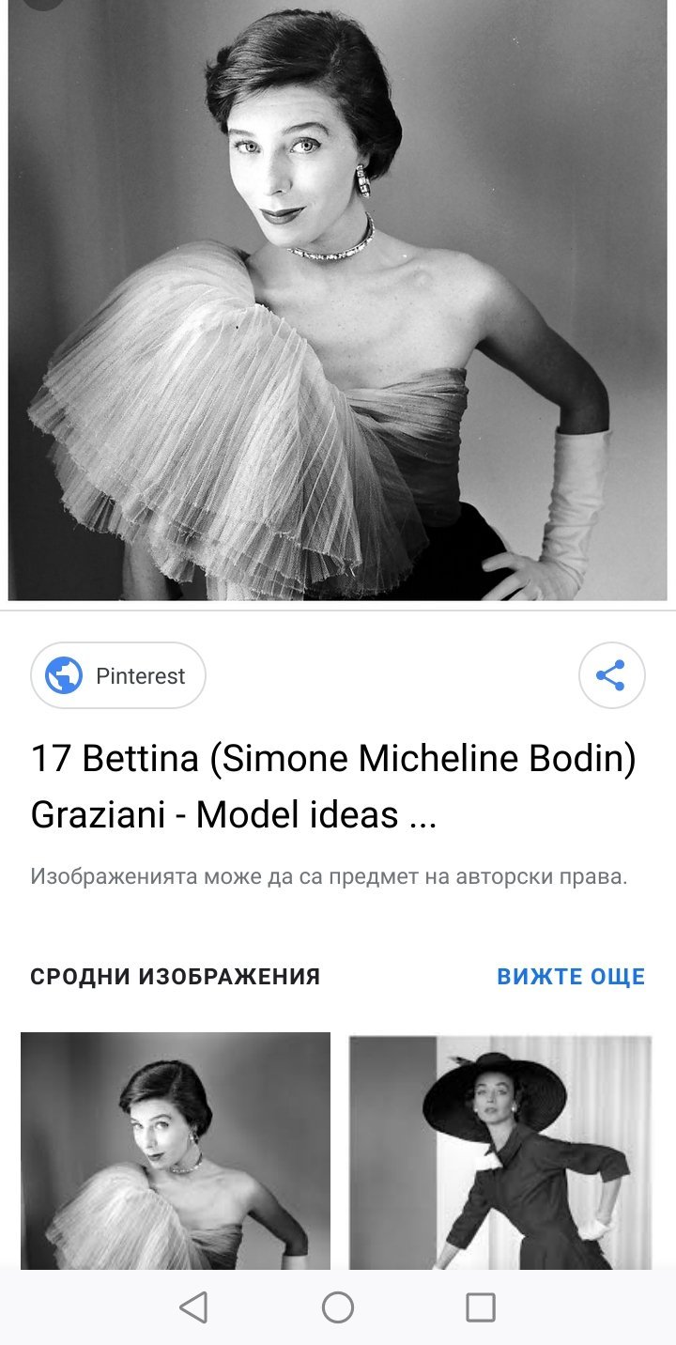Tap the necklace in the main photo

tap(331, 242)
